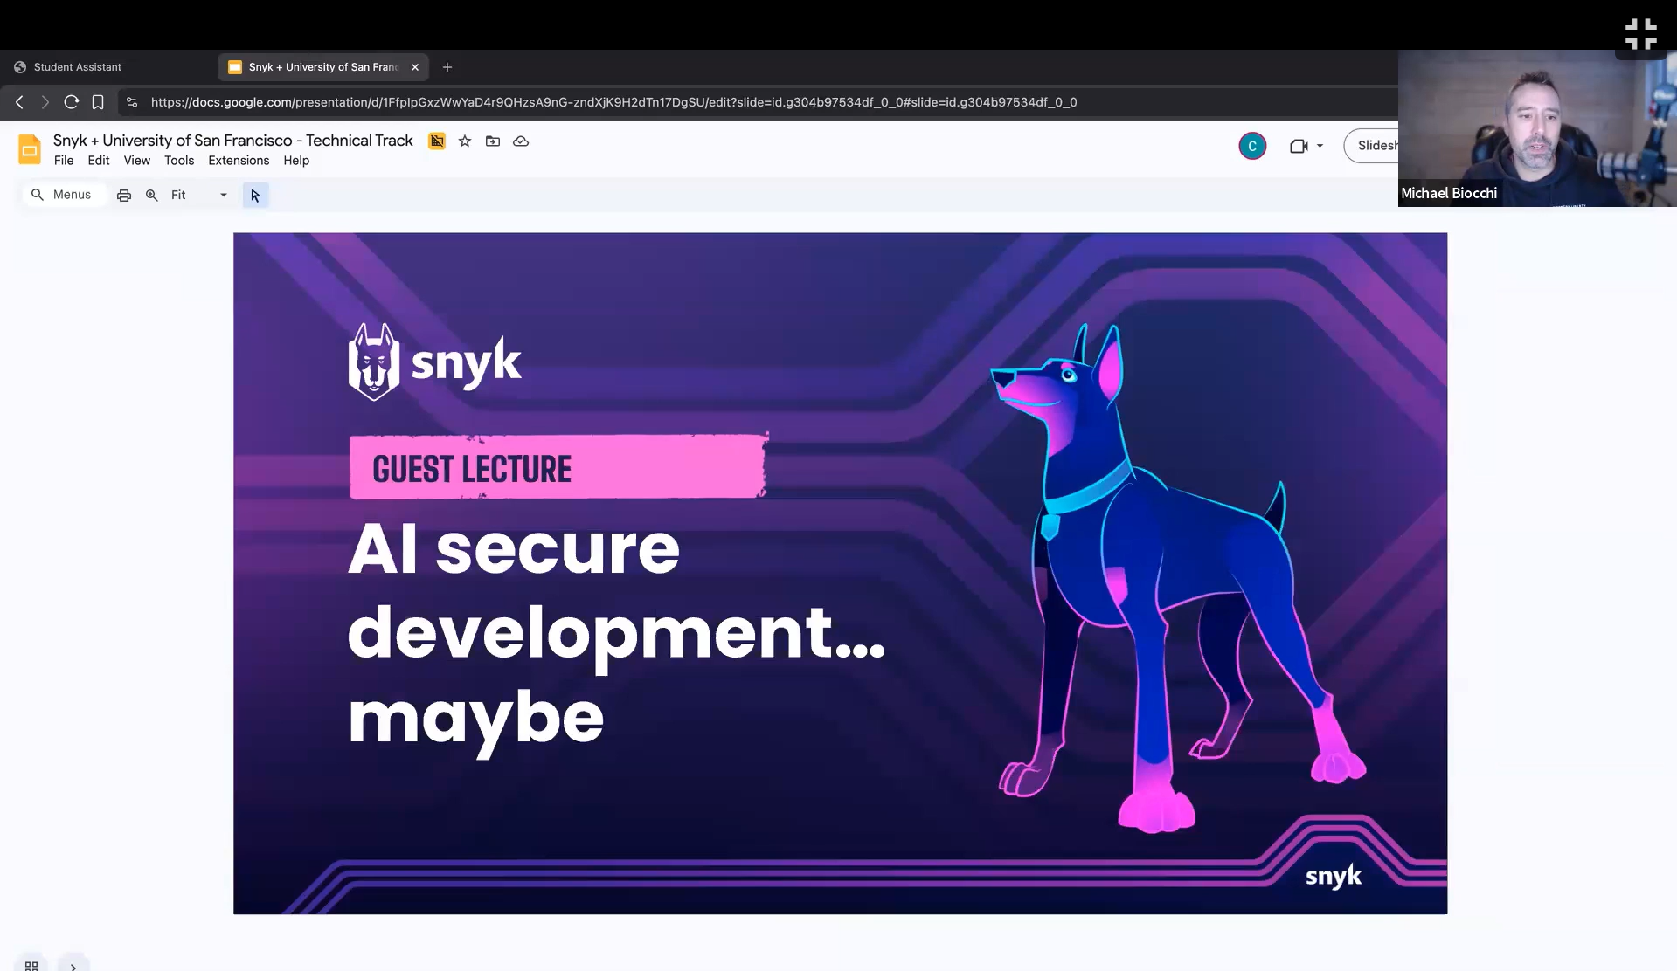
Task: Check document sync status via cloud icon
Action: (521, 141)
